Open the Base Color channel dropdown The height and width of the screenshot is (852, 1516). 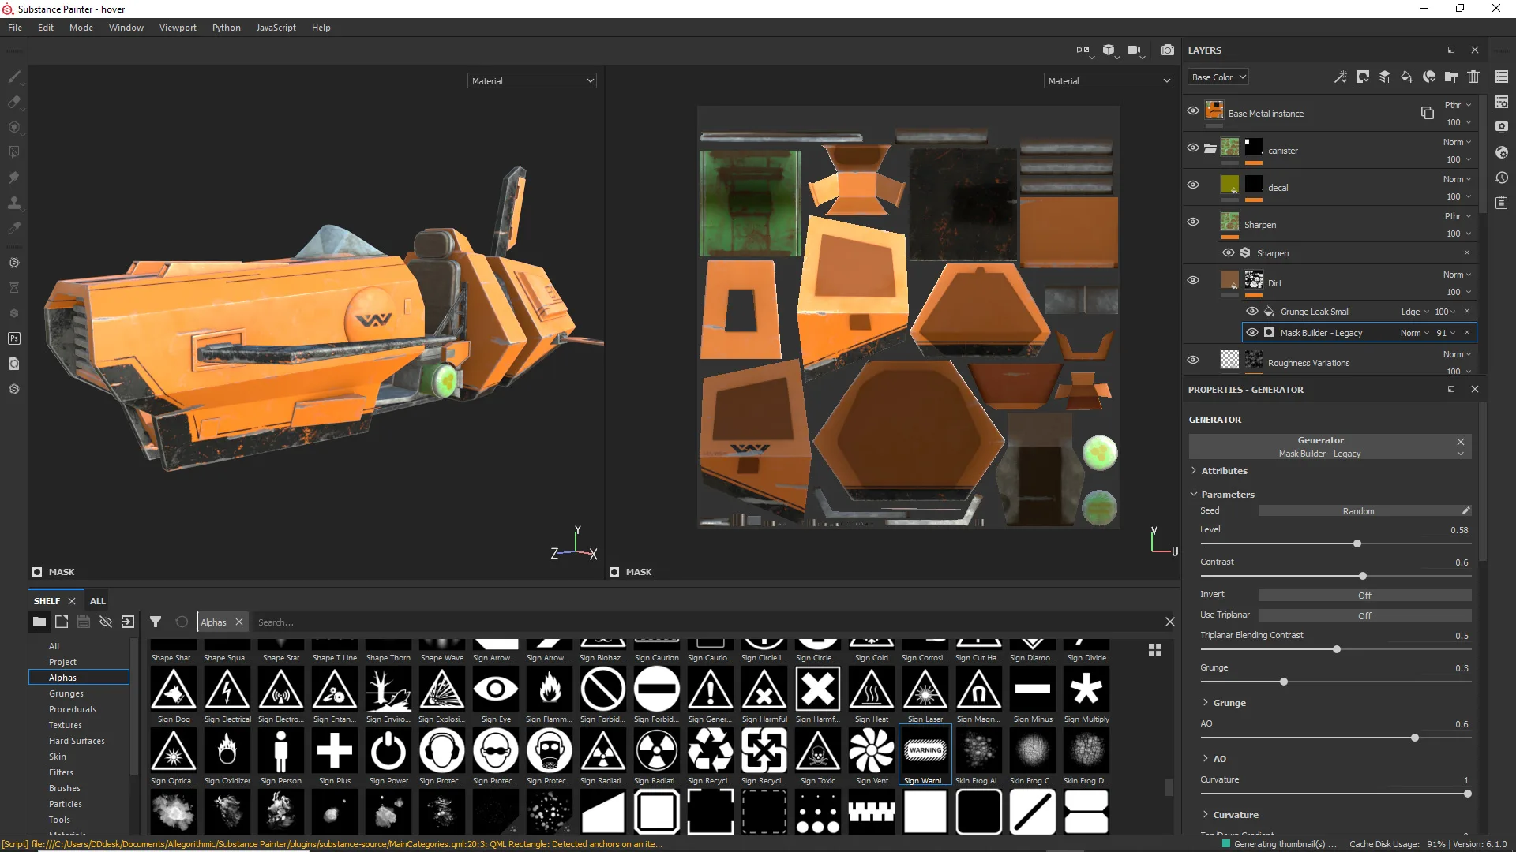point(1218,76)
